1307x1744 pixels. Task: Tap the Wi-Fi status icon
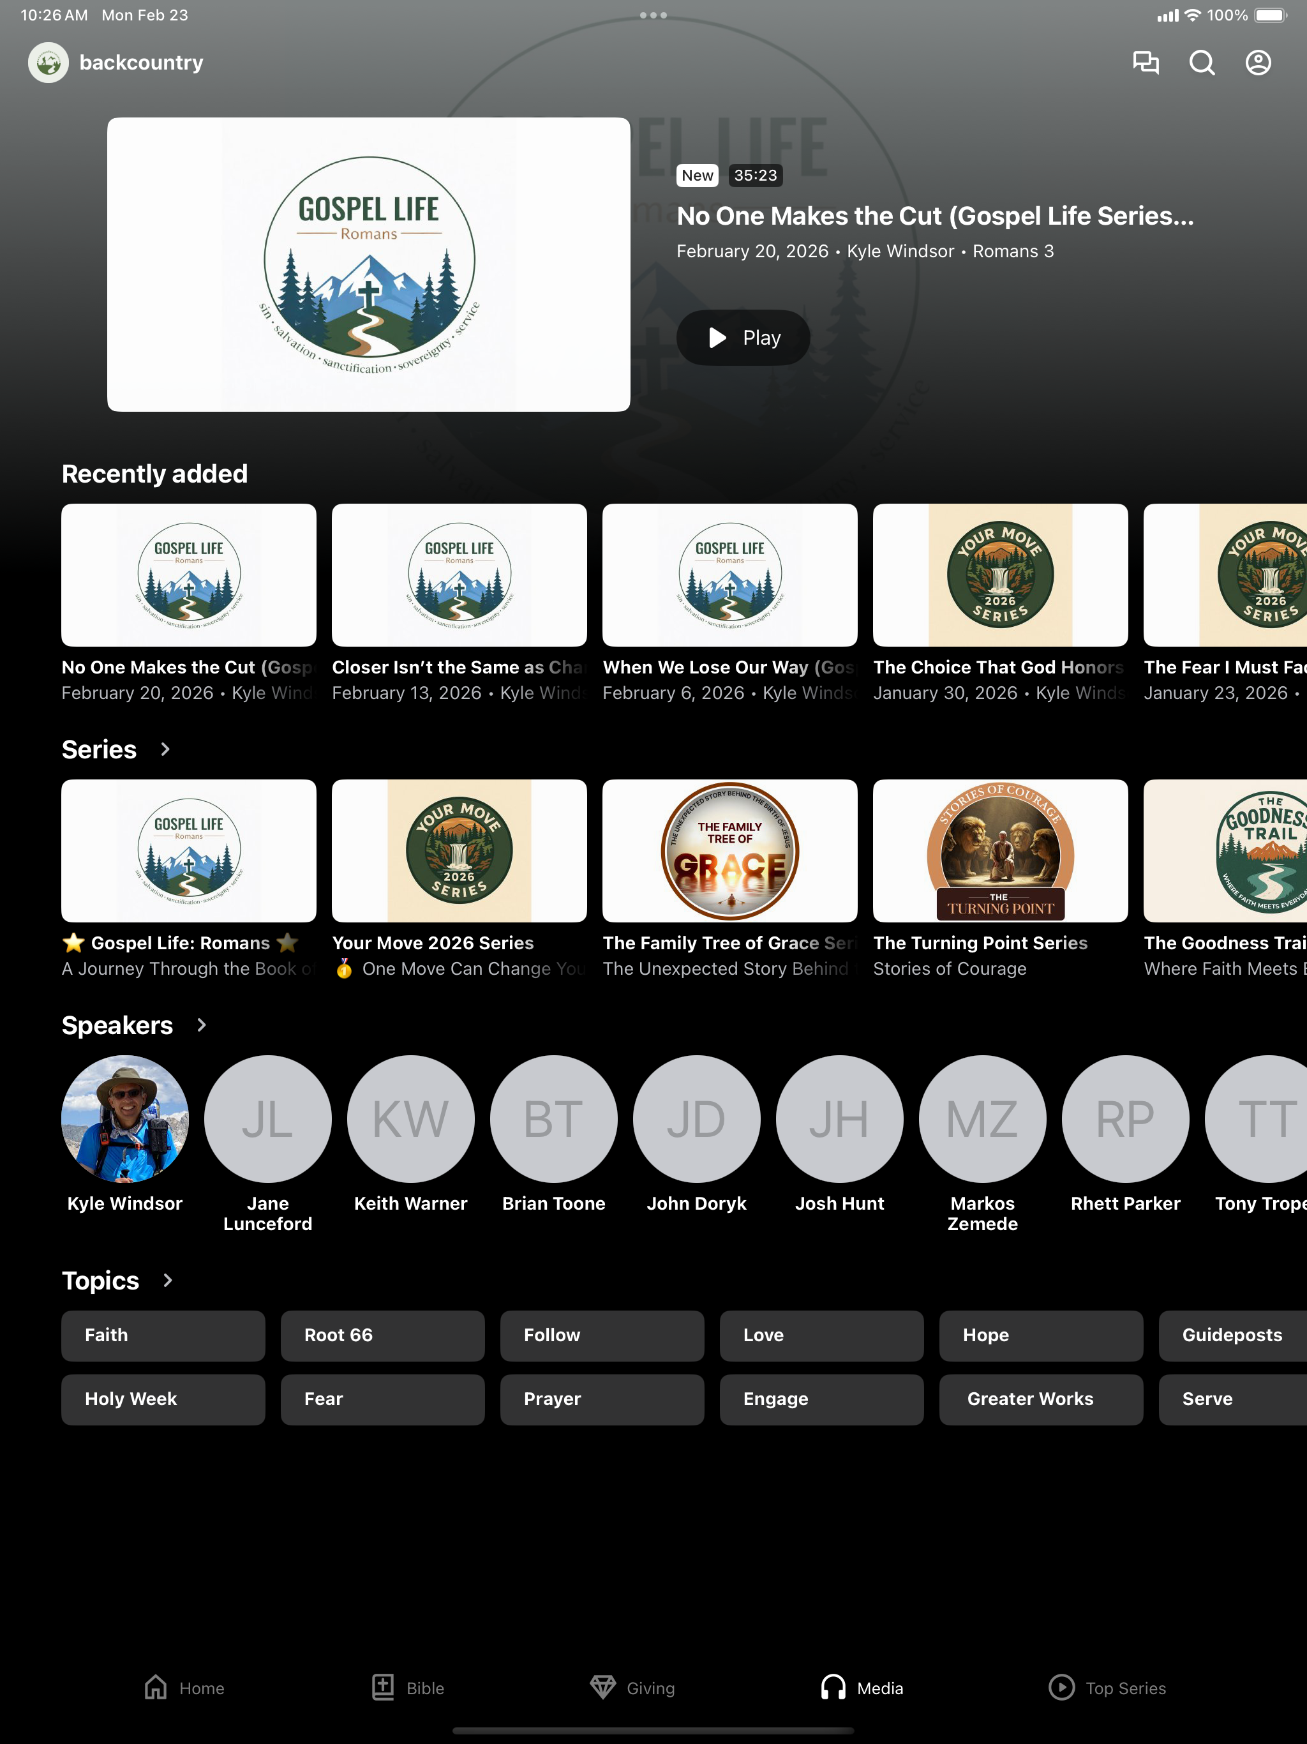1193,15
